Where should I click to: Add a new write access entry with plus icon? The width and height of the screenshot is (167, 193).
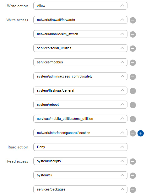[x=141, y=133]
